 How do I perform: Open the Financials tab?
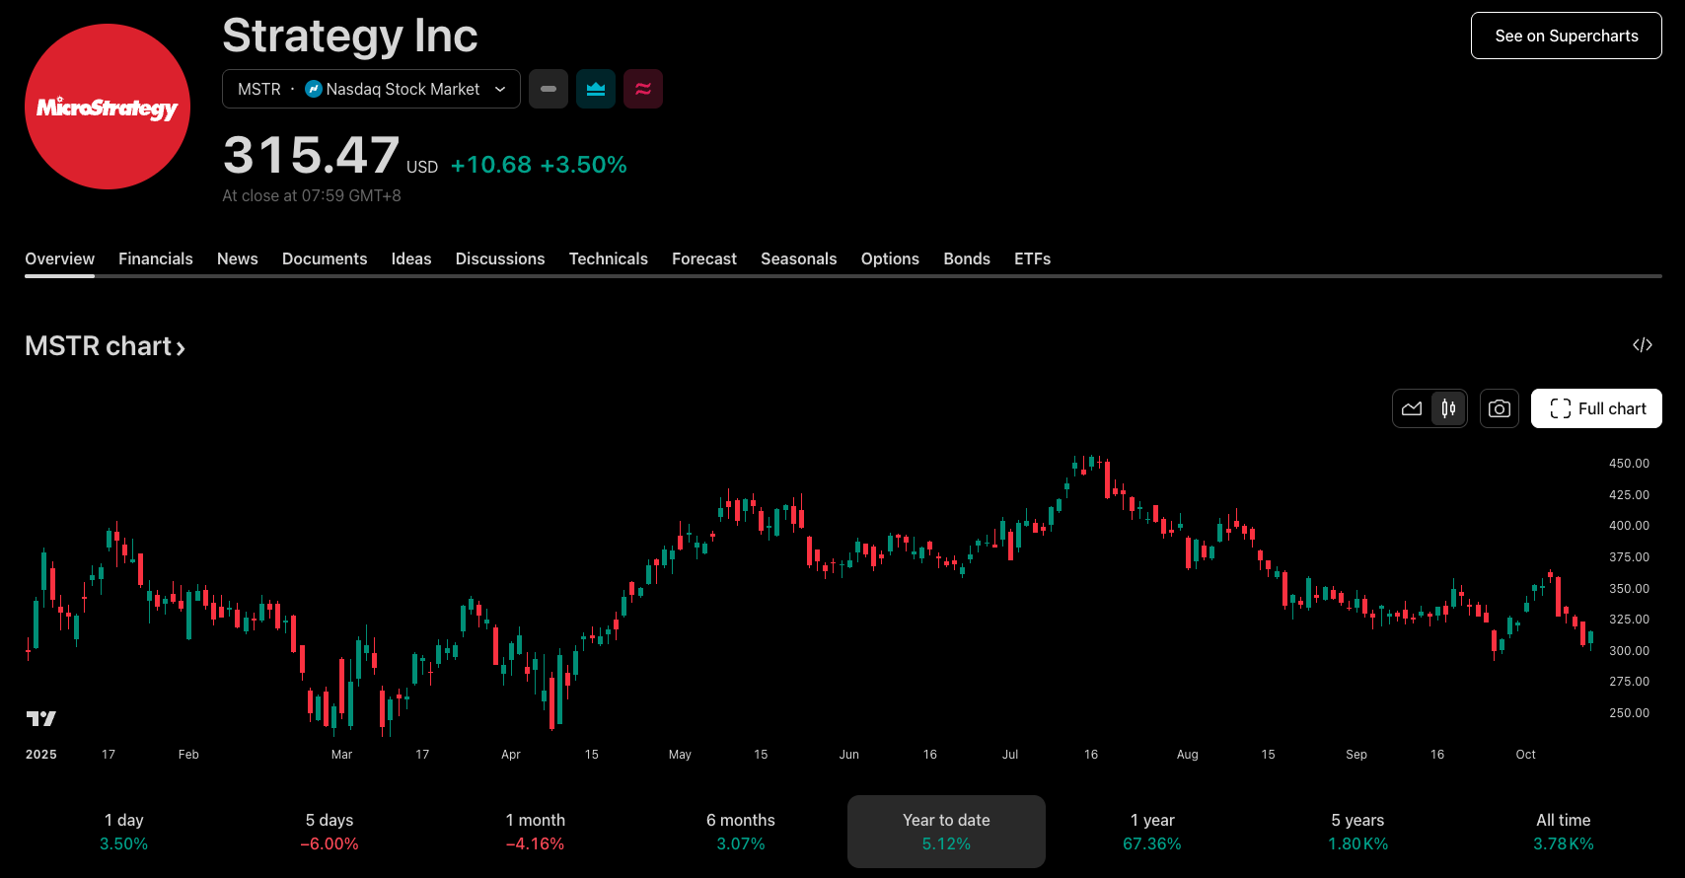point(156,258)
